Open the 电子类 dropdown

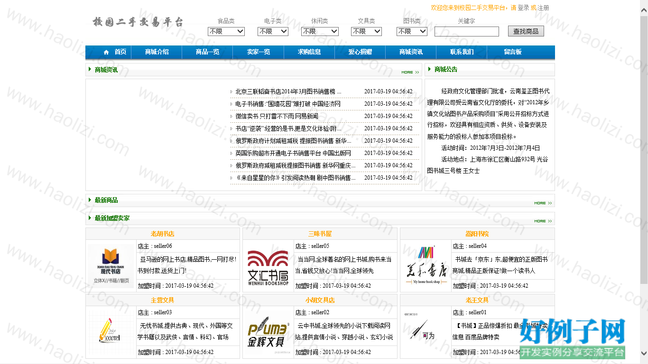coord(273,31)
